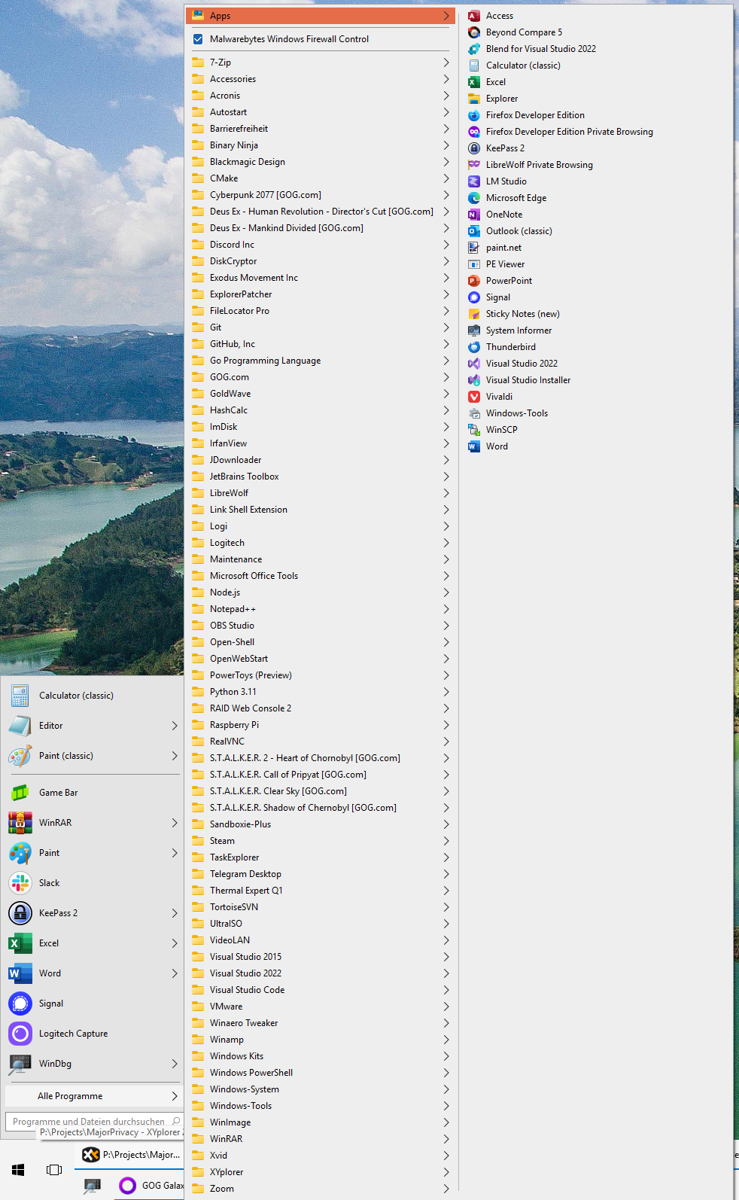
Task: Click the Windows Start button
Action: pos(19,1169)
